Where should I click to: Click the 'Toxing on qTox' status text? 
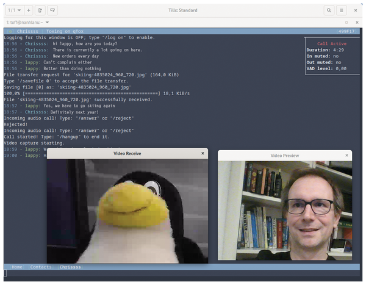(x=65, y=31)
